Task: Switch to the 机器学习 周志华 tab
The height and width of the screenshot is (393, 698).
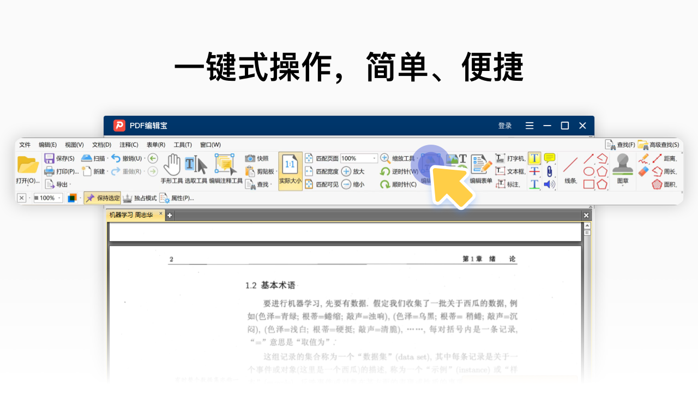Action: pyautogui.click(x=131, y=215)
